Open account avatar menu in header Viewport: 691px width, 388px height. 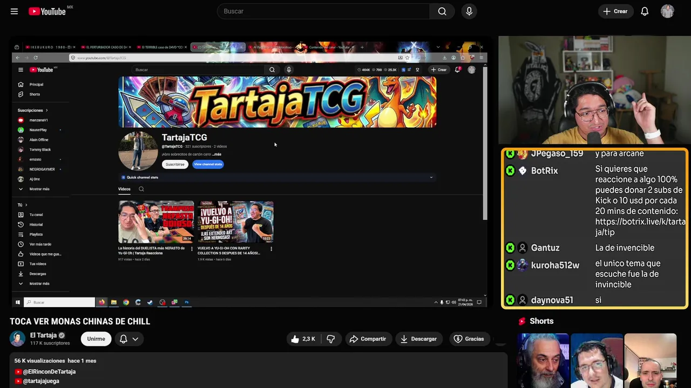point(667,11)
